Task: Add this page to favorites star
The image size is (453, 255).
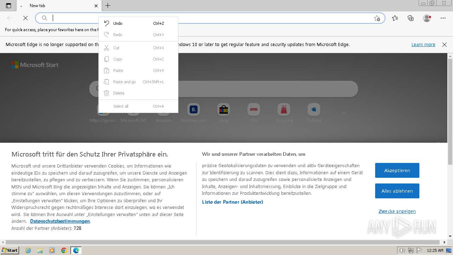Action: point(377,18)
